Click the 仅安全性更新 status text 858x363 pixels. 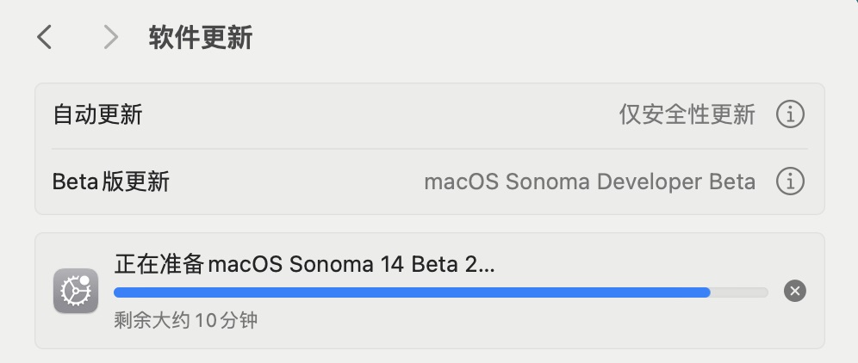pos(687,114)
